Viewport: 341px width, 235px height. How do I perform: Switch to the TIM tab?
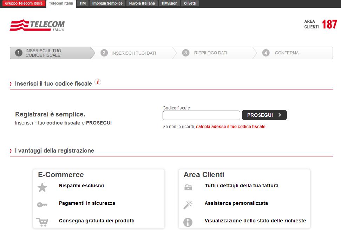[83, 3]
